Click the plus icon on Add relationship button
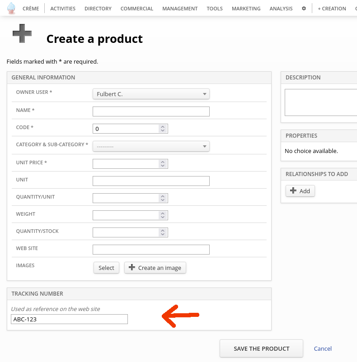This screenshot has height=362, width=357. coord(293,191)
